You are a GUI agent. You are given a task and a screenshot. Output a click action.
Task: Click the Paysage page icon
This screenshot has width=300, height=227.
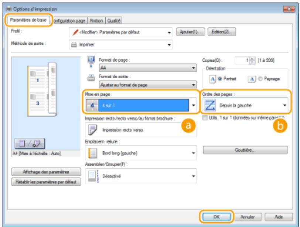click(x=252, y=79)
